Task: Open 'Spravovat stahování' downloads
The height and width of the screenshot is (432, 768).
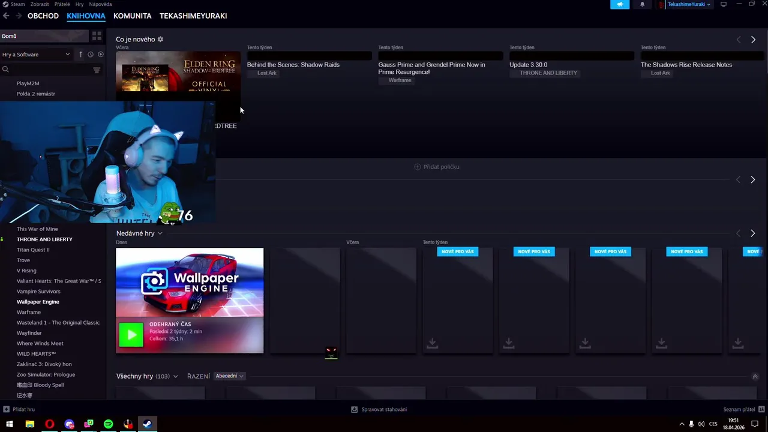Action: [x=379, y=409]
